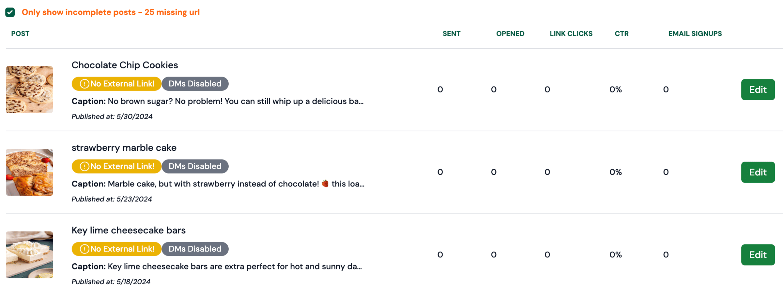The image size is (783, 290).
Task: Open the Chocolate Chip Cookies thumbnail
Action: point(29,90)
